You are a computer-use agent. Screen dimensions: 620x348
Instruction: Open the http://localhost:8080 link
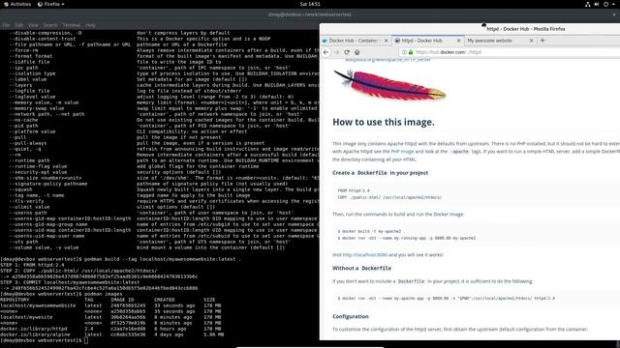pyautogui.click(x=365, y=255)
